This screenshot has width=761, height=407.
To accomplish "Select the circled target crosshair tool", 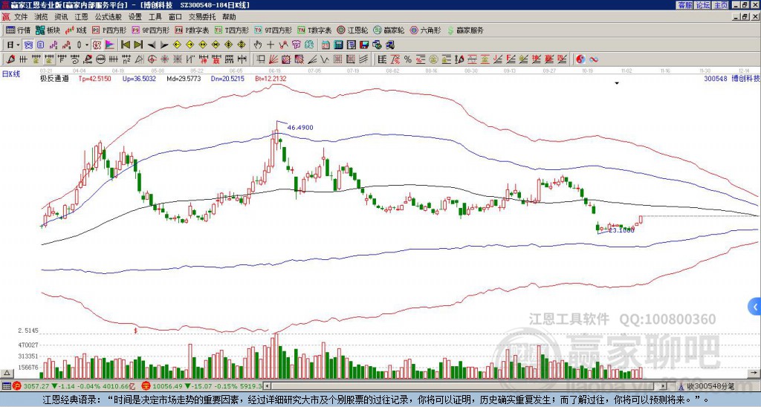I will [x=152, y=59].
